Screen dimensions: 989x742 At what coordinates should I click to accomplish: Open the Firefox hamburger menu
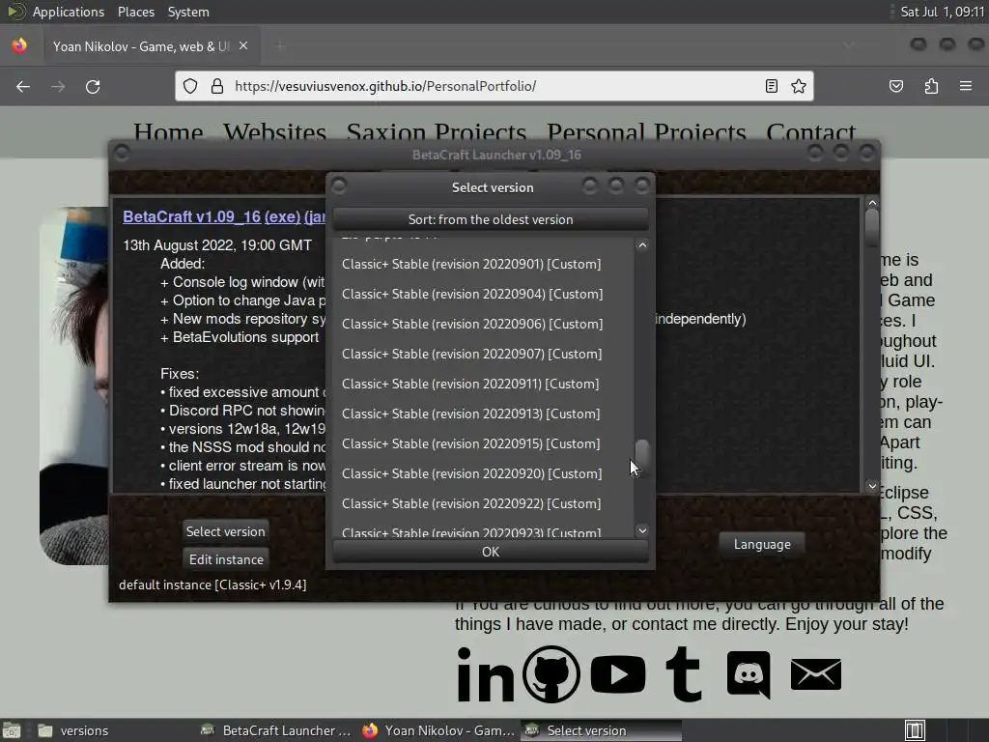966,86
